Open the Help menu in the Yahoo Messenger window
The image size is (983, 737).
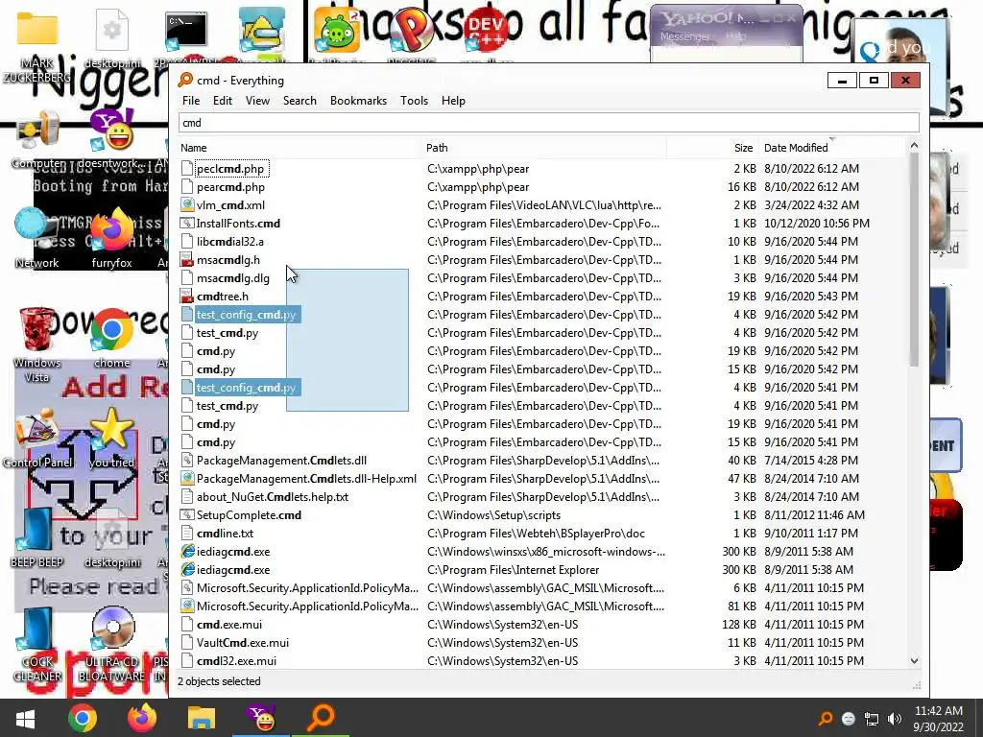coord(735,37)
